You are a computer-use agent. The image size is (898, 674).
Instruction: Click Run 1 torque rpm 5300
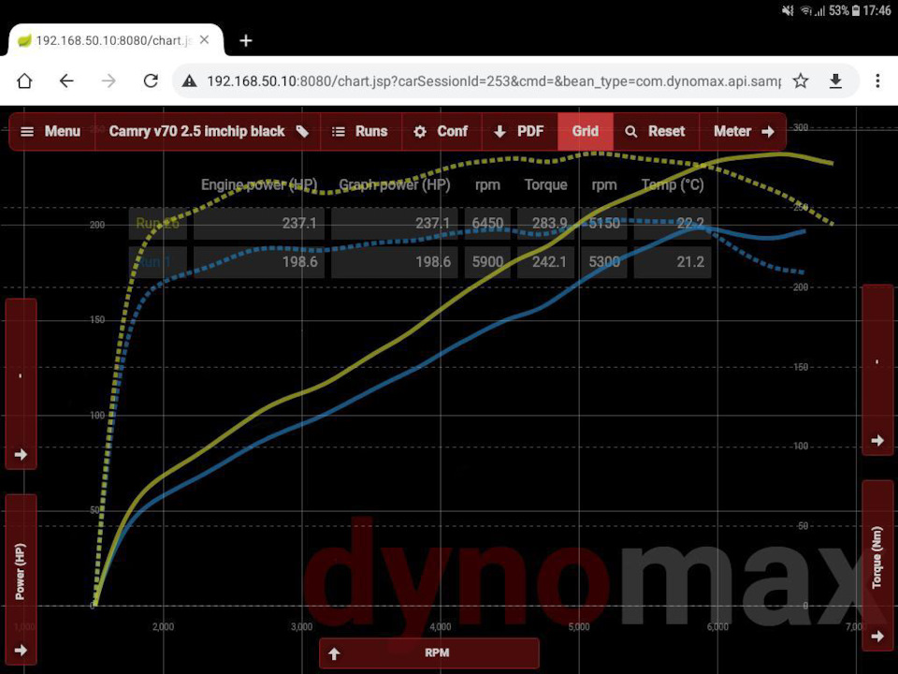pos(604,262)
